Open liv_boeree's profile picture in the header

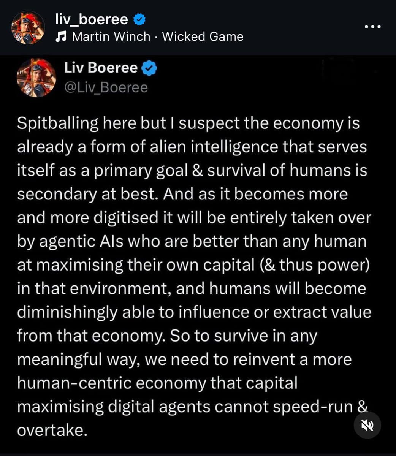pyautogui.click(x=28, y=27)
